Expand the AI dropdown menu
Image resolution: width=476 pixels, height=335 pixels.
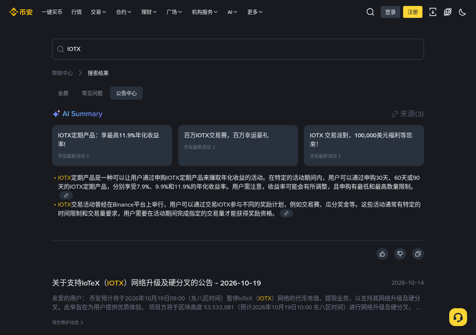(232, 12)
